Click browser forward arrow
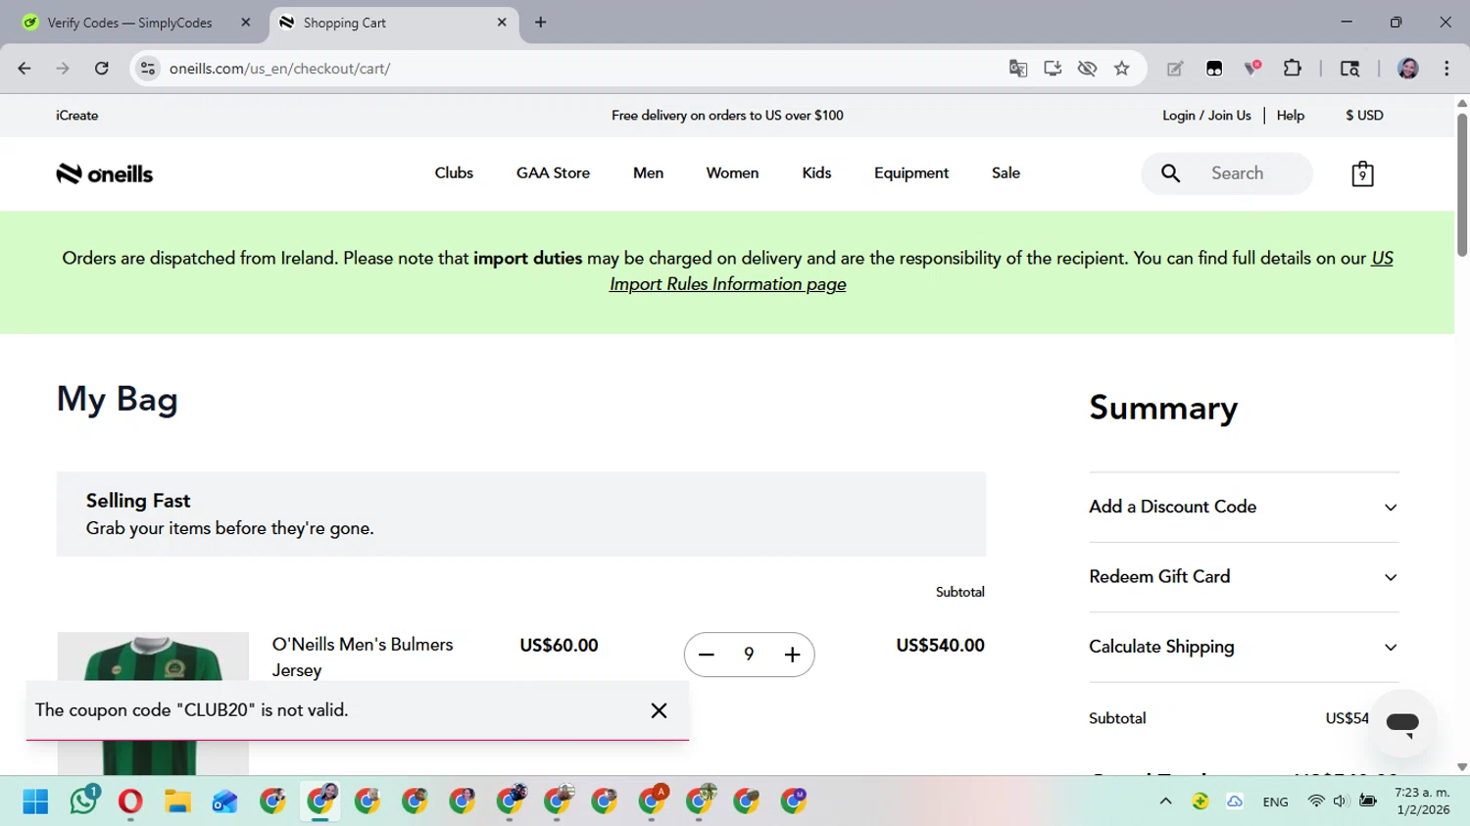 [x=63, y=69]
